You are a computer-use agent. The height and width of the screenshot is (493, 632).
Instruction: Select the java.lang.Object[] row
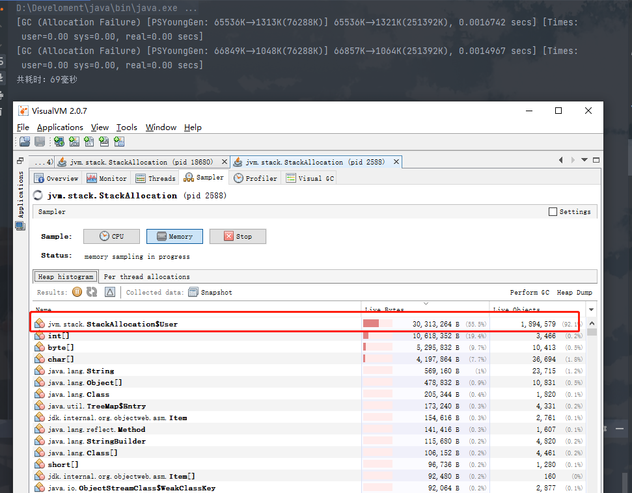coord(310,382)
